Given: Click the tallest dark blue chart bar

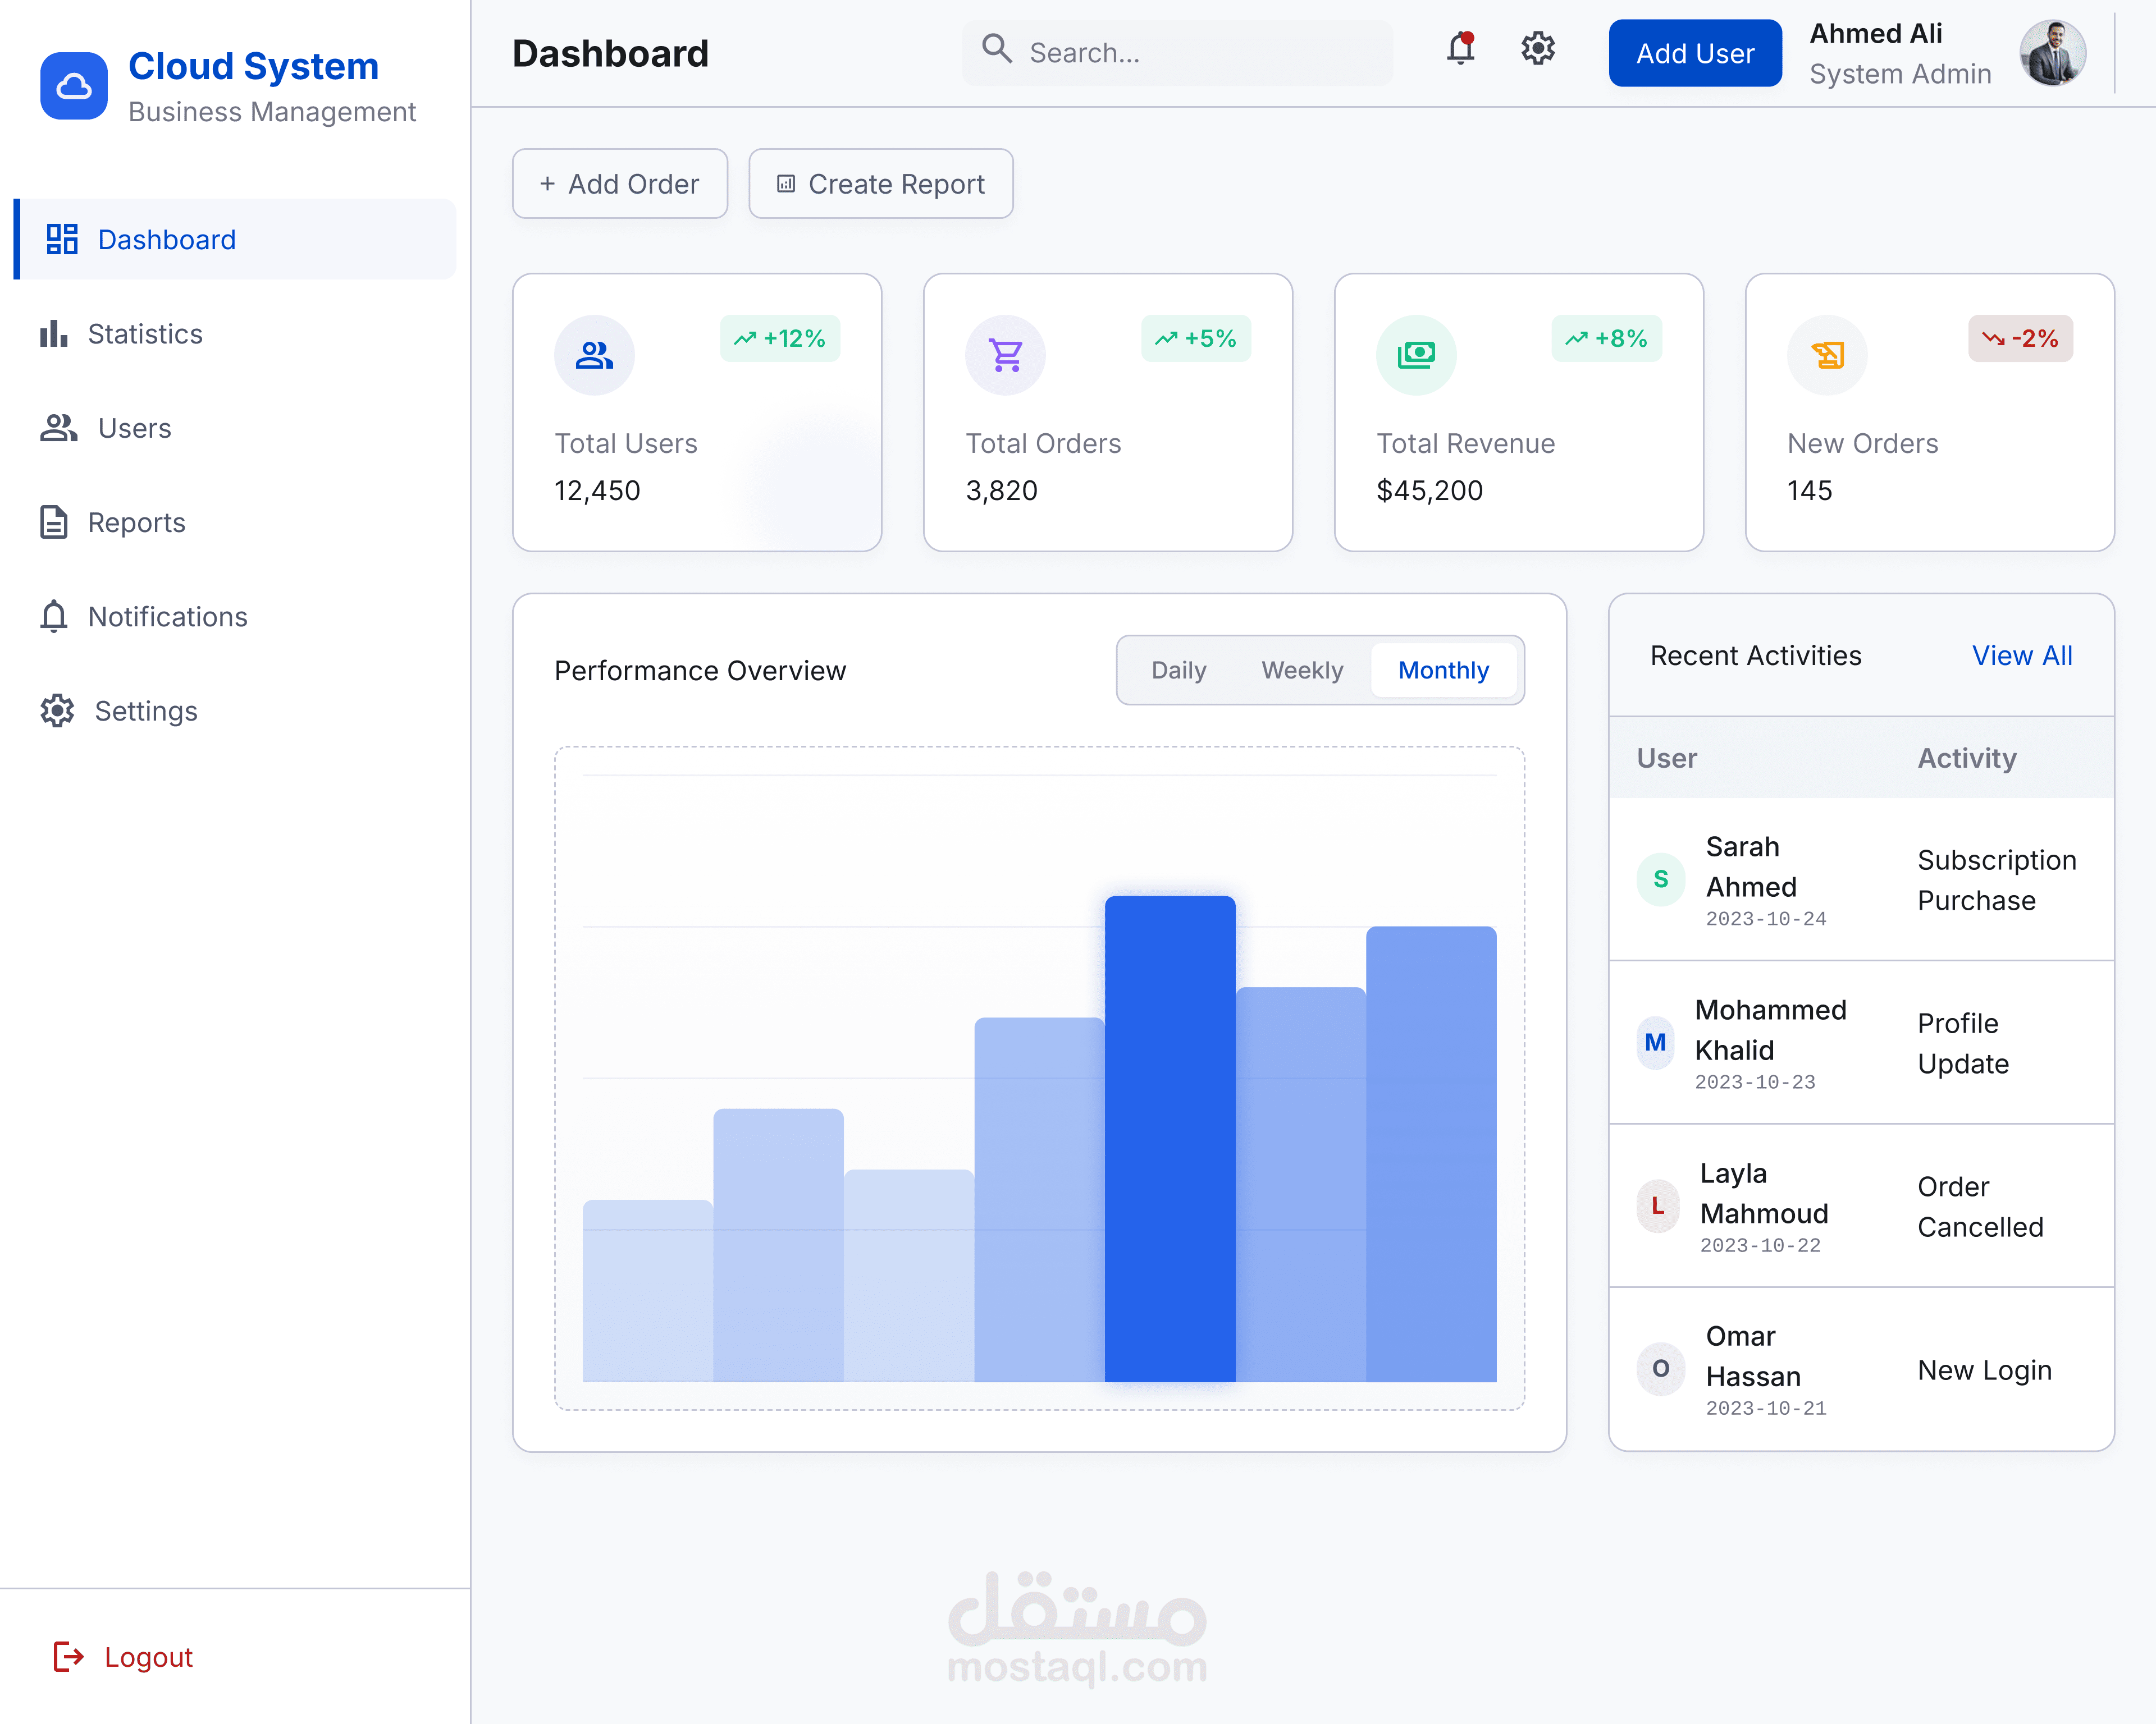Looking at the screenshot, I should pyautogui.click(x=1170, y=1138).
